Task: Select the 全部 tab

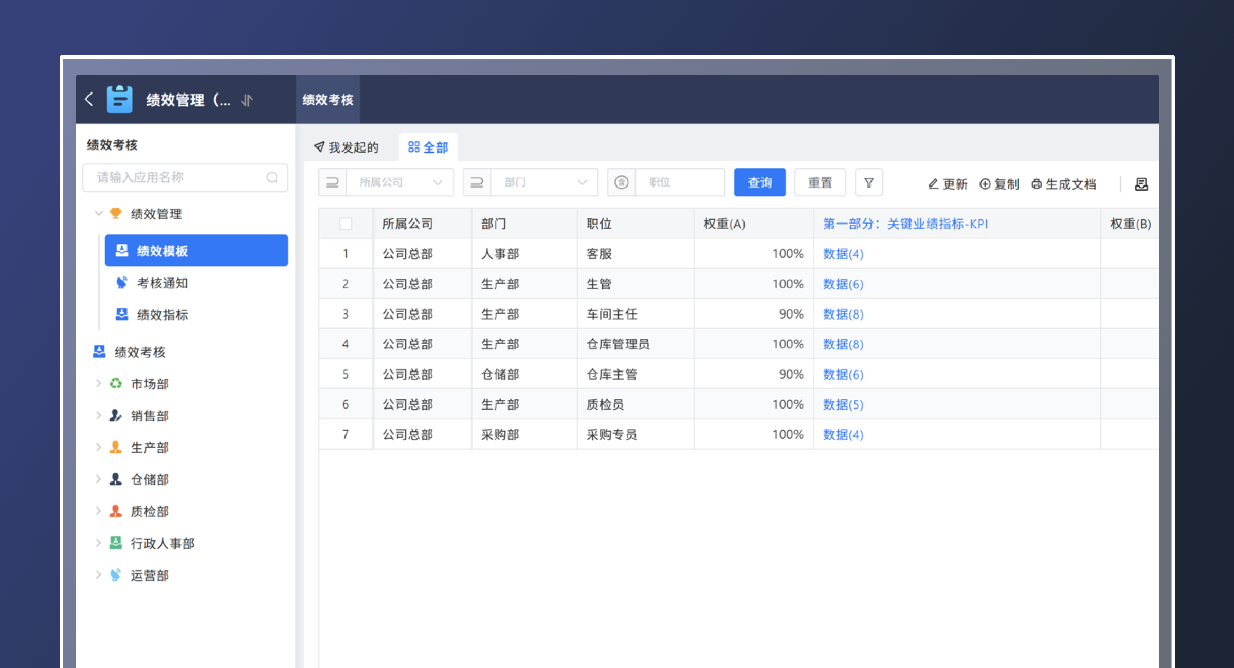Action: [428, 147]
